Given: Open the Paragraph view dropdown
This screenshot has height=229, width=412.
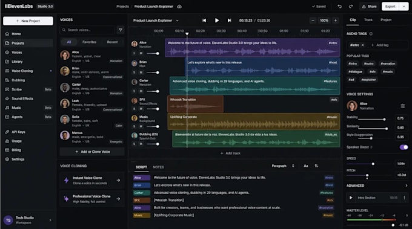Looking at the screenshot, I should (283, 166).
